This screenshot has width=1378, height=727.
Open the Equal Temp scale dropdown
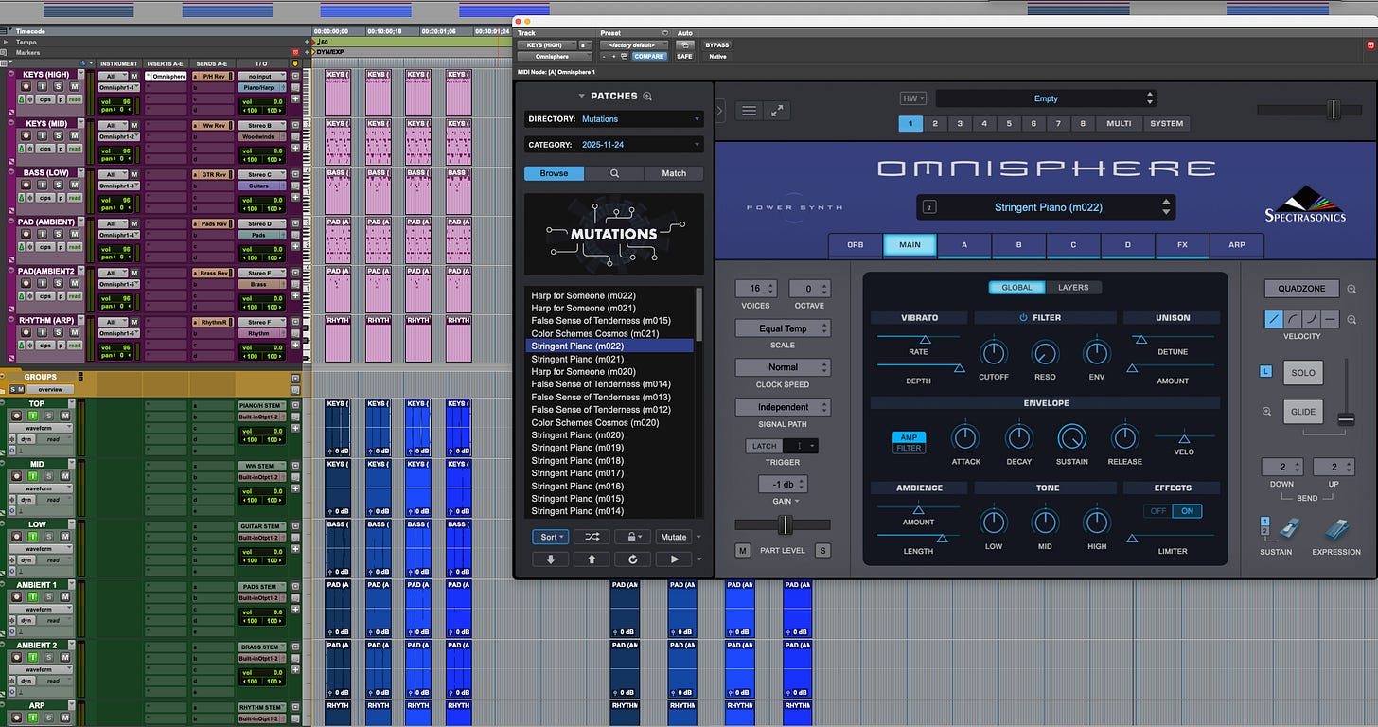click(x=783, y=328)
